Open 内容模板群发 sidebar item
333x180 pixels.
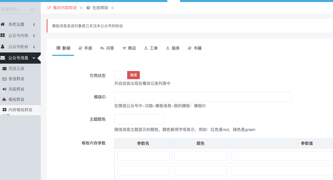[20, 110]
